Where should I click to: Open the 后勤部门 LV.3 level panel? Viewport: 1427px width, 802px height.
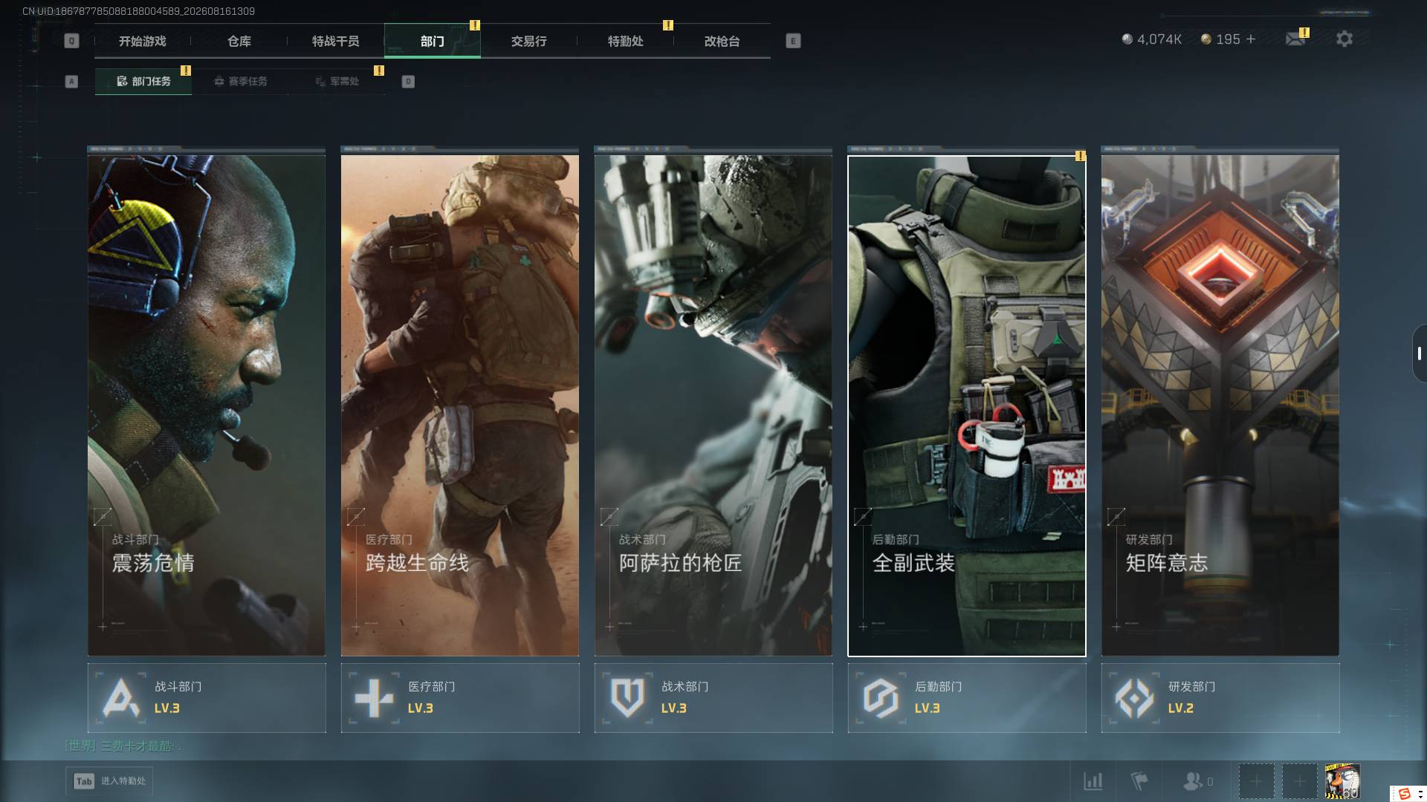(x=967, y=698)
